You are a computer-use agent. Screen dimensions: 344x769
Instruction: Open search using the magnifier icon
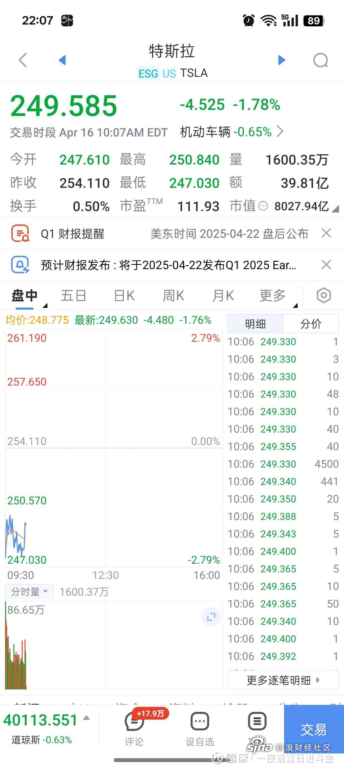pyautogui.click(x=321, y=60)
